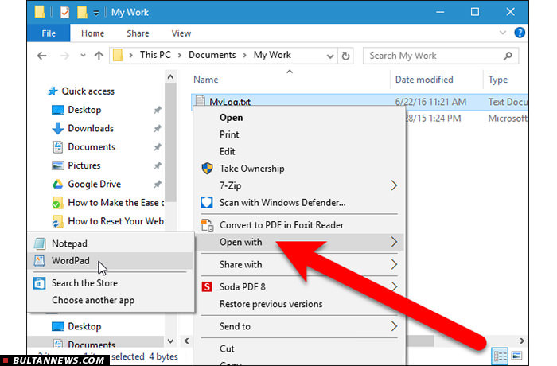Open the Customize Quick Access Toolbar dropdown
The width and height of the screenshot is (557, 366).
click(x=96, y=14)
